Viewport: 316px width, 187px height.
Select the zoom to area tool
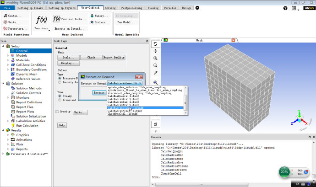155,65
